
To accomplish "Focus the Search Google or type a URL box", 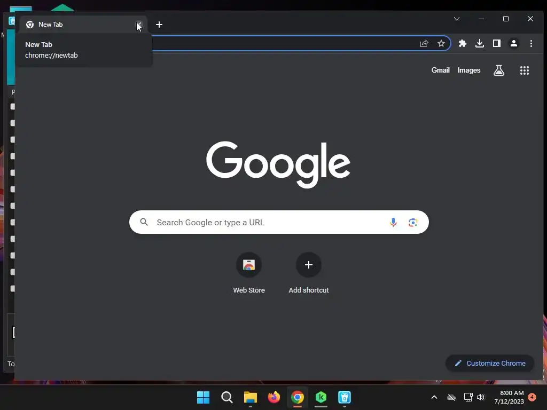I will click(279, 222).
